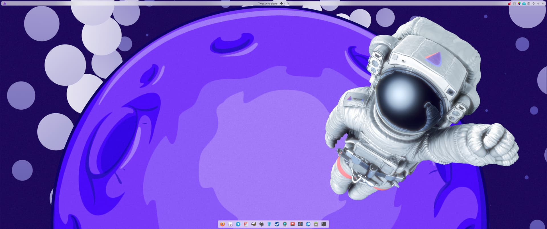Open the Endeavour application launcher in the top-left corner

(x=4, y=3)
